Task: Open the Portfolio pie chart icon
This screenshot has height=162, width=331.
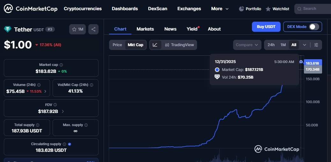Action: (241, 9)
